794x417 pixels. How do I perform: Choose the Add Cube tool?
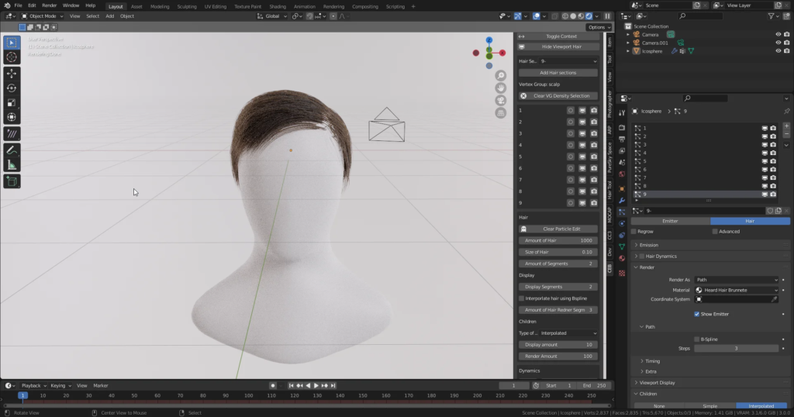click(x=12, y=181)
